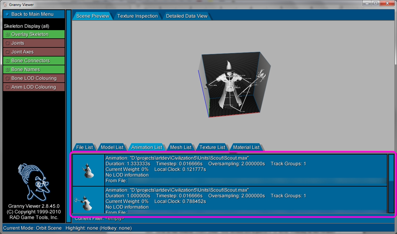
Task: Click "Oversampling: 2.000000s" in the 1.000000s animation
Action: (237, 196)
